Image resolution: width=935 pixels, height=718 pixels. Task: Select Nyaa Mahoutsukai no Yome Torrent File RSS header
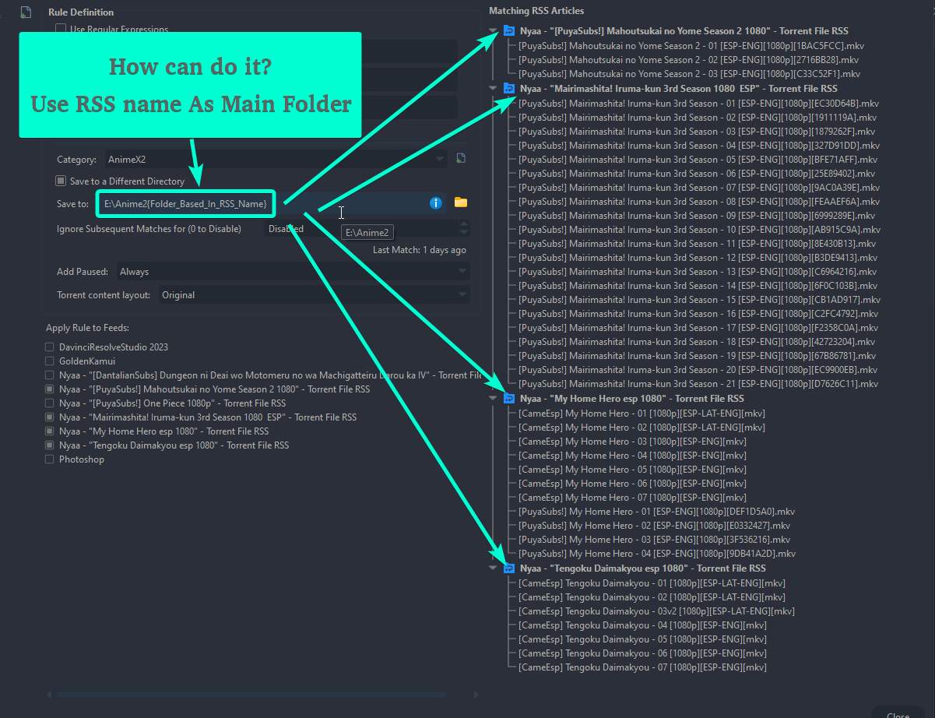684,31
